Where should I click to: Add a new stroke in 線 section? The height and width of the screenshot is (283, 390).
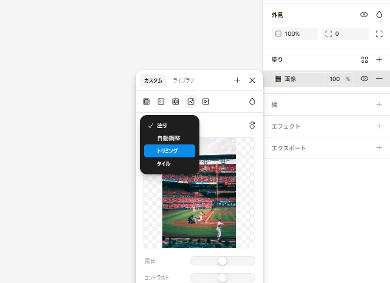click(x=379, y=105)
